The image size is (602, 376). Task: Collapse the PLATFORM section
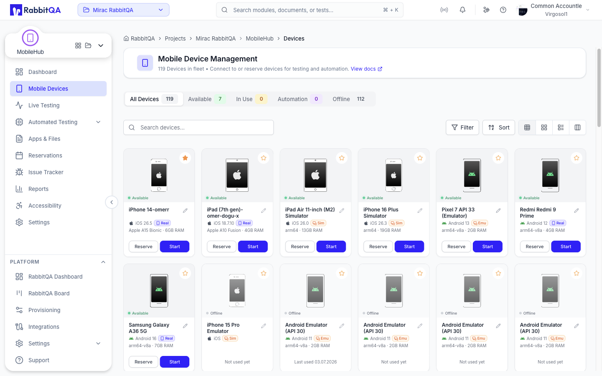(x=103, y=262)
